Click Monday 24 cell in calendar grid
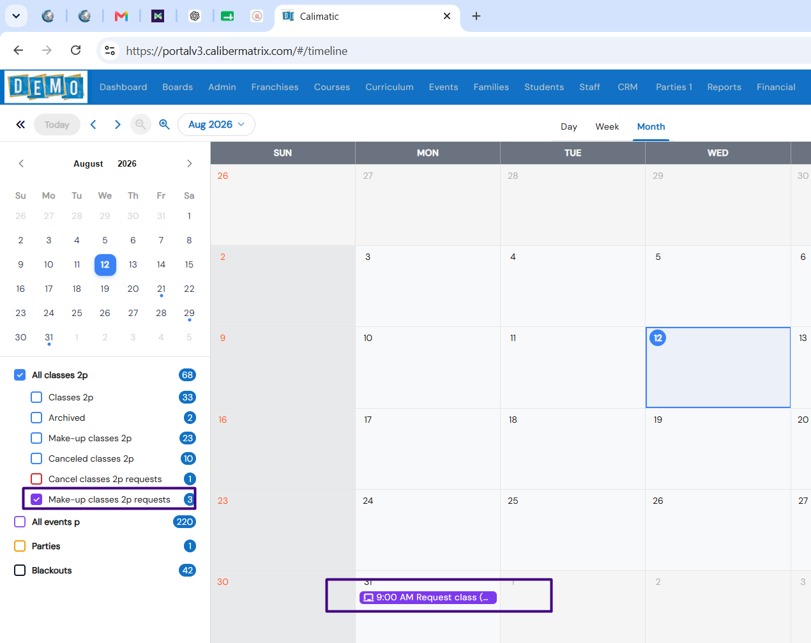The width and height of the screenshot is (811, 643). 428,530
